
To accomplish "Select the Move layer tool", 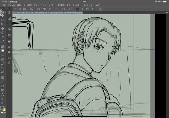I will pyautogui.click(x=3, y=28).
